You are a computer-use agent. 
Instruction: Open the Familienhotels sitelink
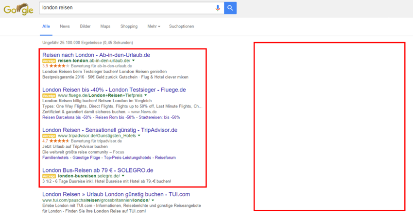55,157
